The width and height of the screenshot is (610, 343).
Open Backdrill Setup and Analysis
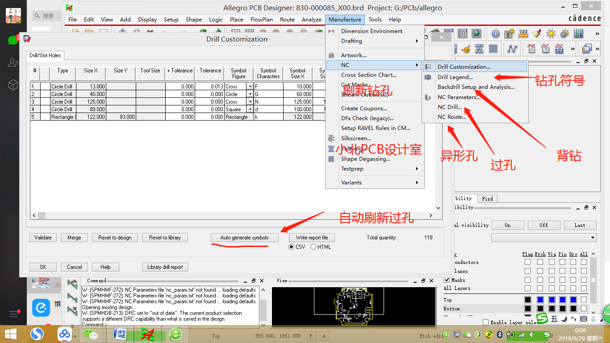(476, 87)
